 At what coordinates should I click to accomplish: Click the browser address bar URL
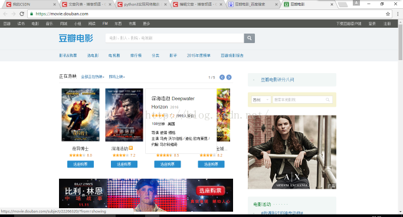[x=62, y=14]
